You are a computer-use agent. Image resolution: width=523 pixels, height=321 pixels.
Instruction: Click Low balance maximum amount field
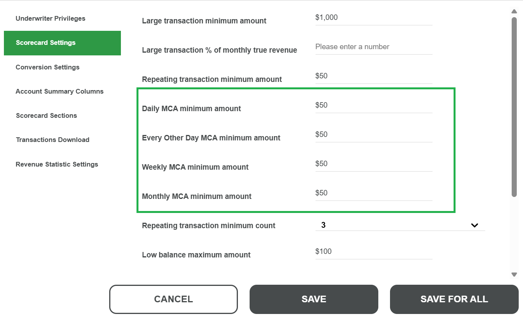tap(374, 252)
